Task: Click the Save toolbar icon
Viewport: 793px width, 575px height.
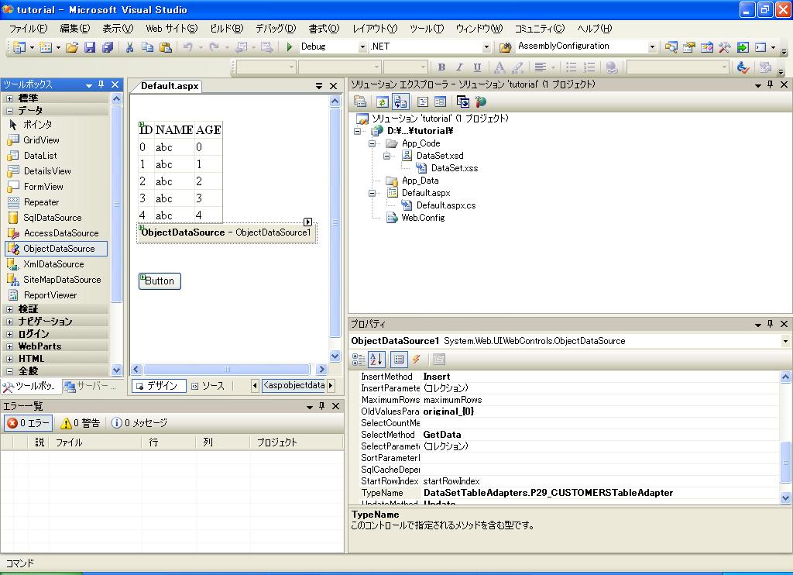Action: [90, 47]
